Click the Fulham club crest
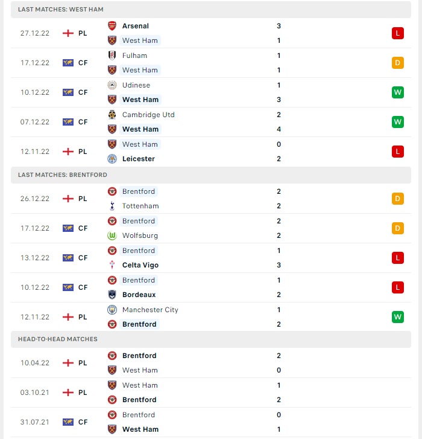422x439 pixels. pyautogui.click(x=112, y=56)
